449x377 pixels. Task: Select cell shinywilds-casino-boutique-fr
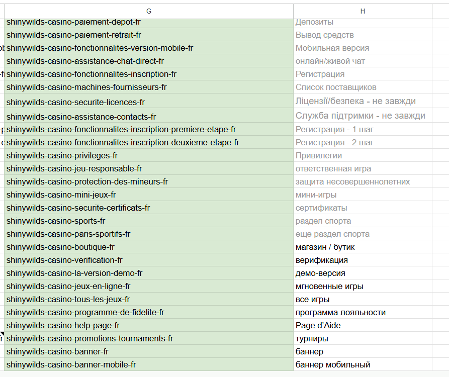pyautogui.click(x=149, y=247)
